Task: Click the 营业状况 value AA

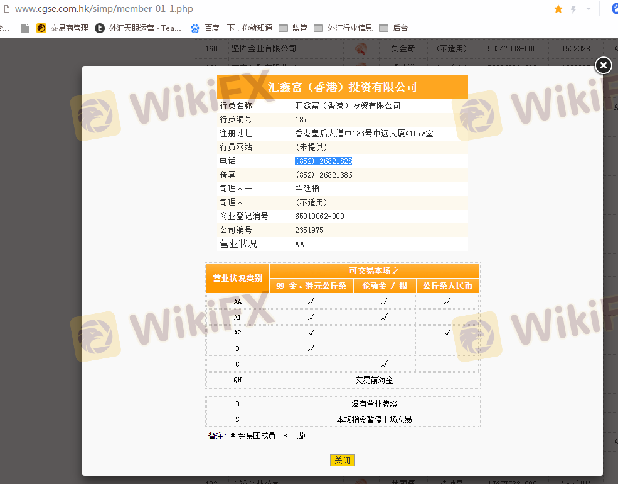Action: [299, 245]
